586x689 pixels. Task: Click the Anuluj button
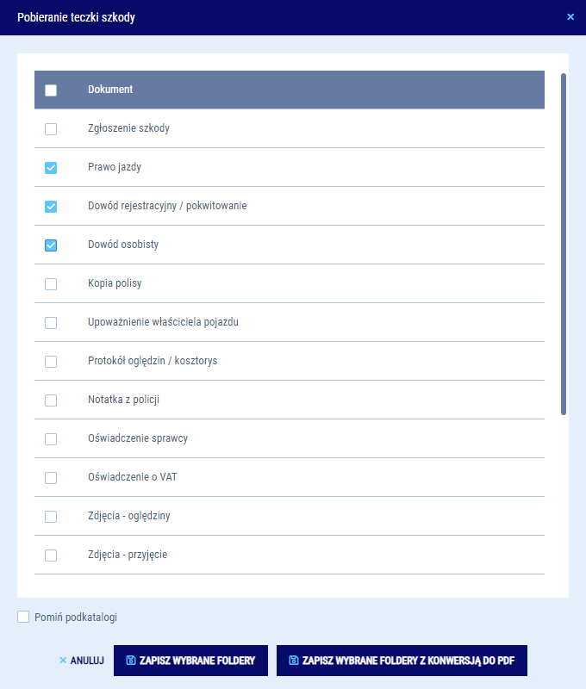click(81, 661)
